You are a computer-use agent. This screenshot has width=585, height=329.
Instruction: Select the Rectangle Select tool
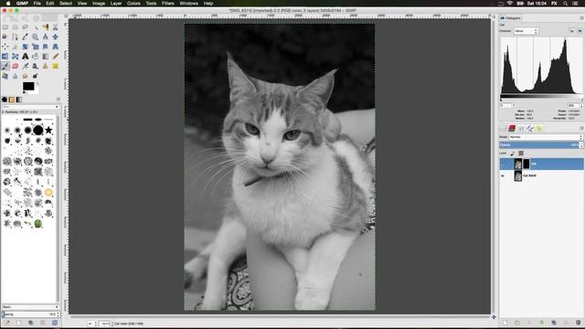tap(5, 27)
